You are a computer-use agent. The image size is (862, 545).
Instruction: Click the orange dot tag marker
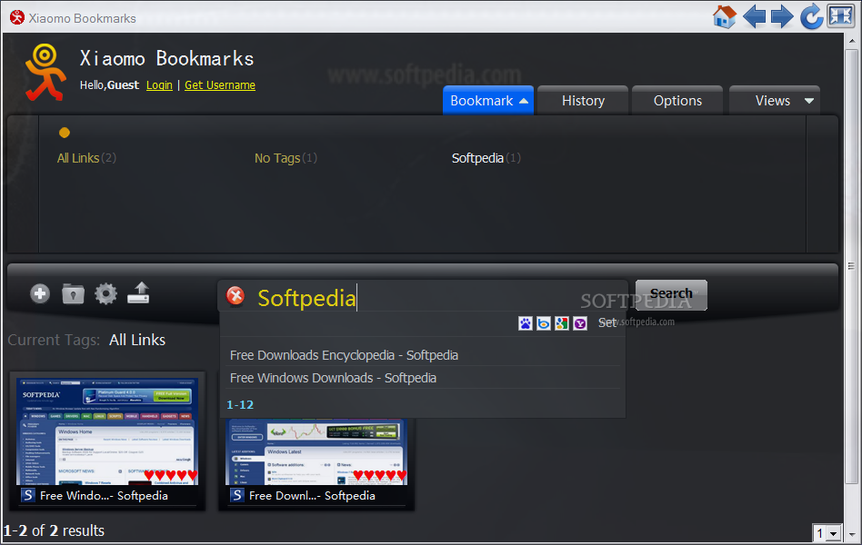[65, 133]
